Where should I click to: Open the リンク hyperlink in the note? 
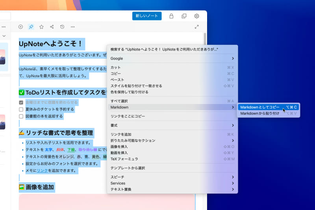coord(43,171)
